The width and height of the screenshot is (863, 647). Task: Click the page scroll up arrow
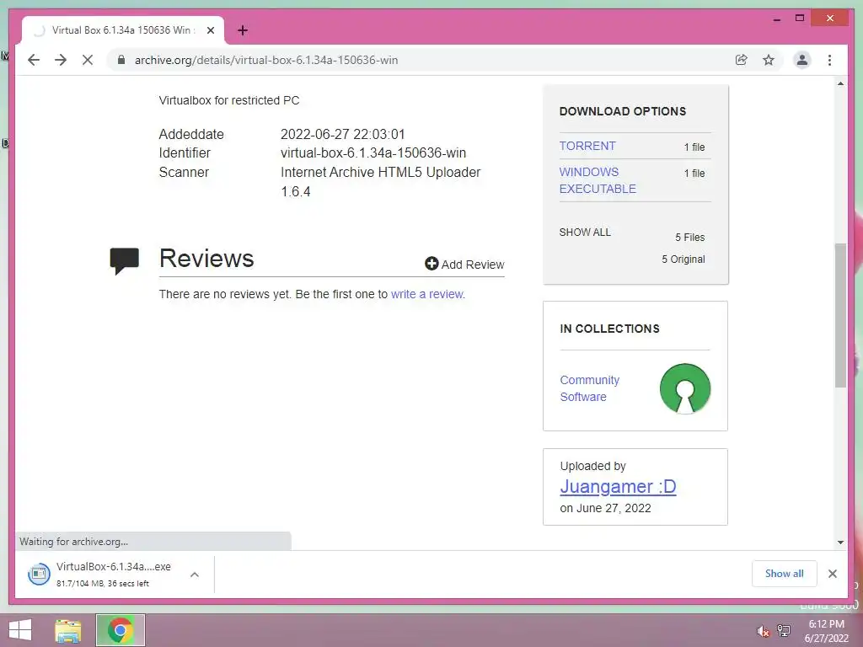click(840, 83)
